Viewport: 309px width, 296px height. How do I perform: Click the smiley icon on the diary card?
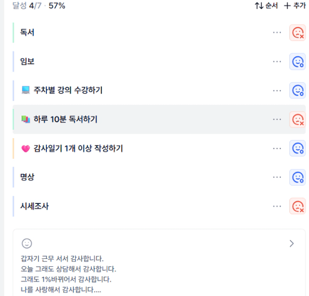(27, 243)
